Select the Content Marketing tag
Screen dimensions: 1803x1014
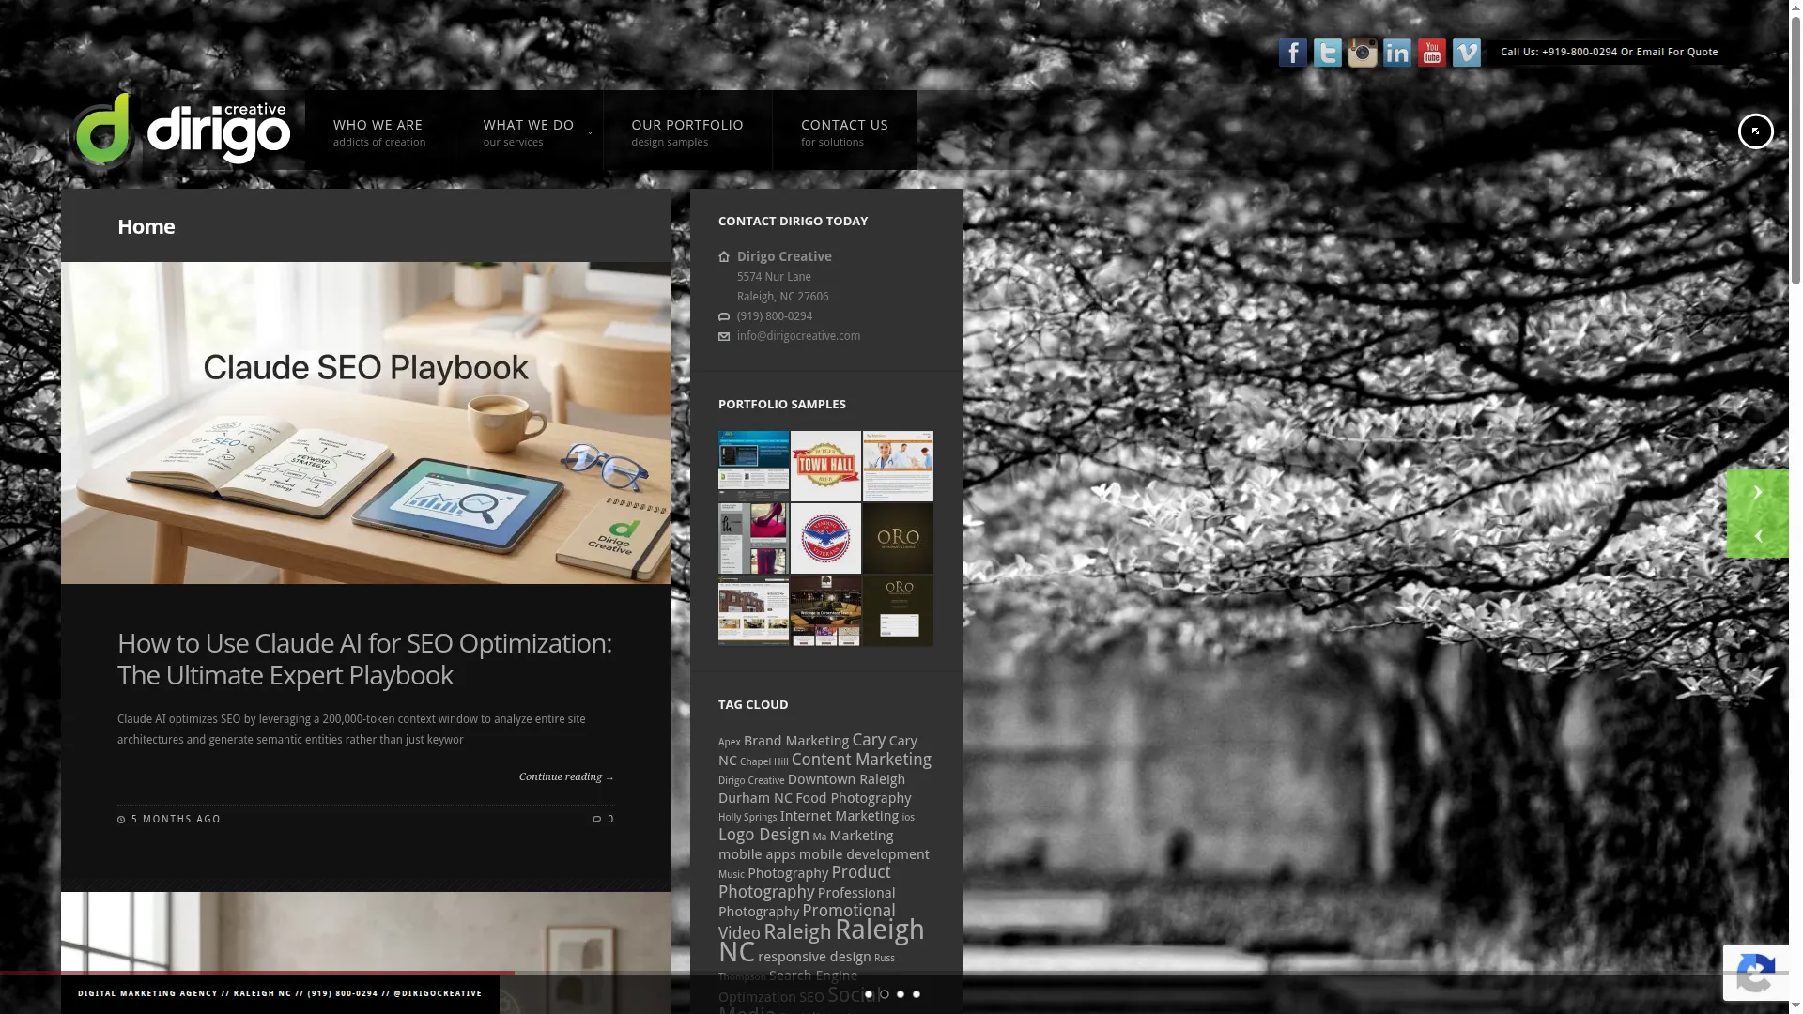(861, 760)
